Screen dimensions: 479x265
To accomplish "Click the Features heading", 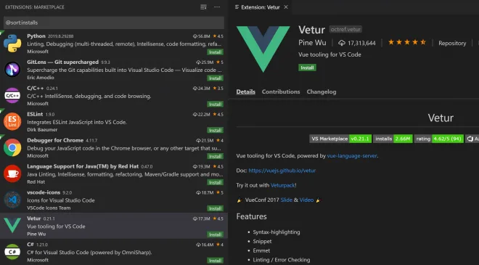I will click(x=251, y=216).
